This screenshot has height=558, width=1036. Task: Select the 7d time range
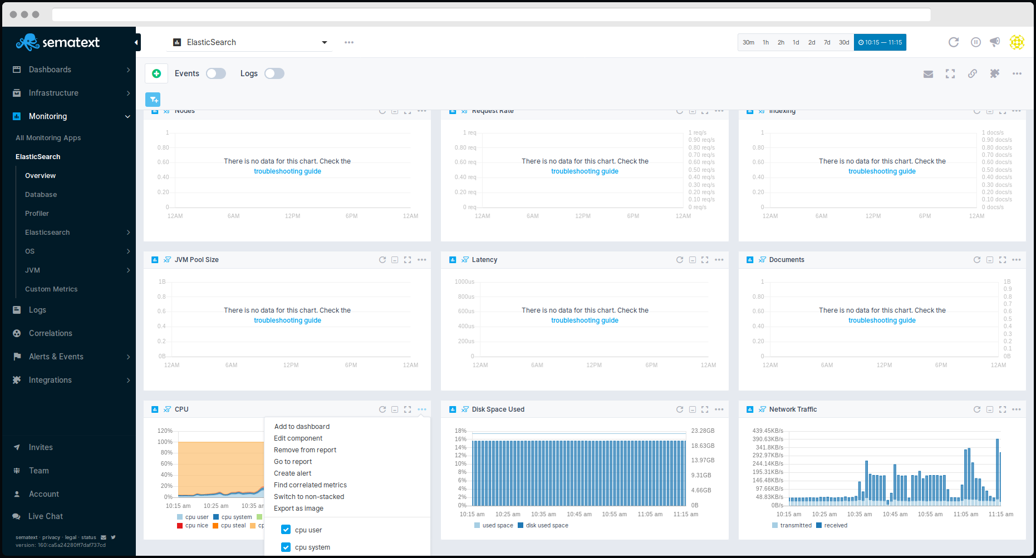click(x=827, y=42)
